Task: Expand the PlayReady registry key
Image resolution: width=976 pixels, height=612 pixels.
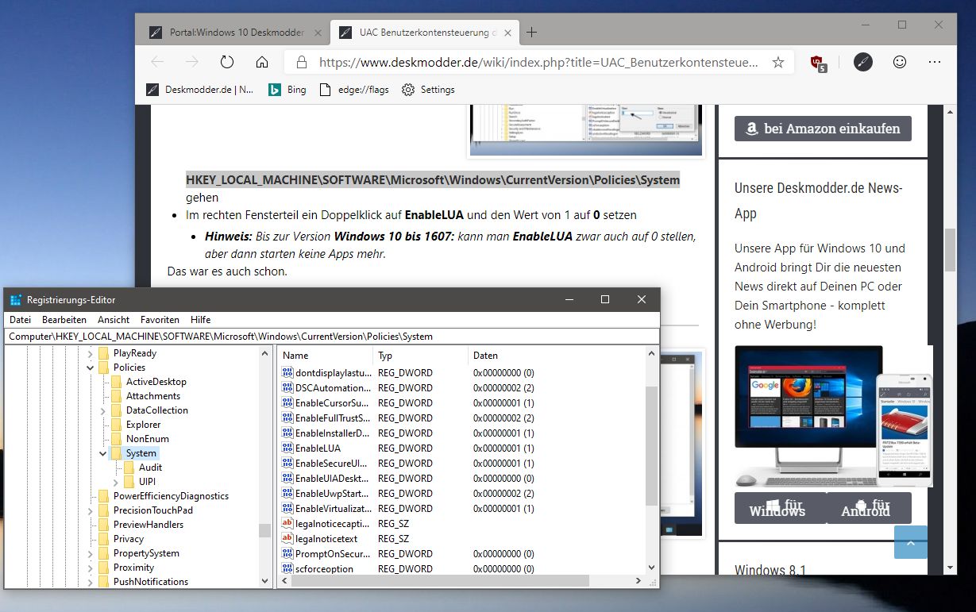Action: [x=91, y=353]
